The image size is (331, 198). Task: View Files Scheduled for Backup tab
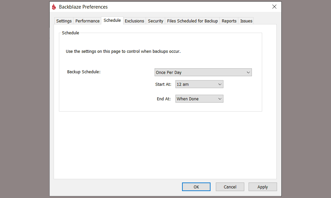pos(192,21)
